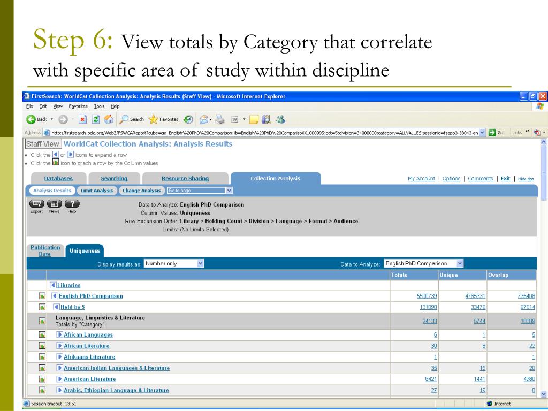548x411 pixels.
Task: Expand the African Languages row arrow
Action: [60, 334]
